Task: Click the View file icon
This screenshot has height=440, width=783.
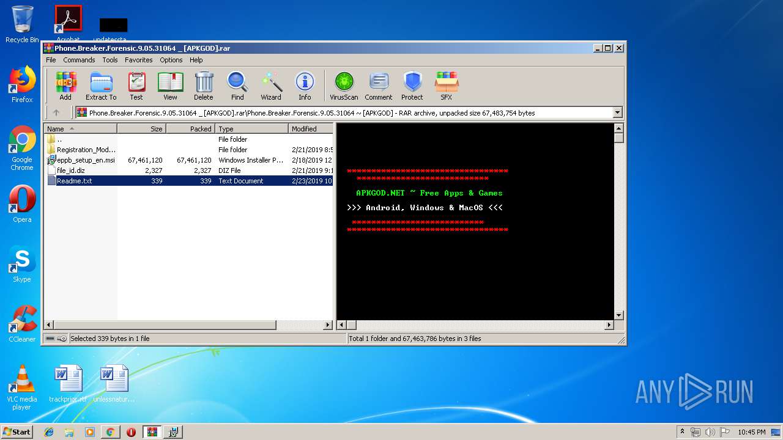Action: click(x=170, y=86)
